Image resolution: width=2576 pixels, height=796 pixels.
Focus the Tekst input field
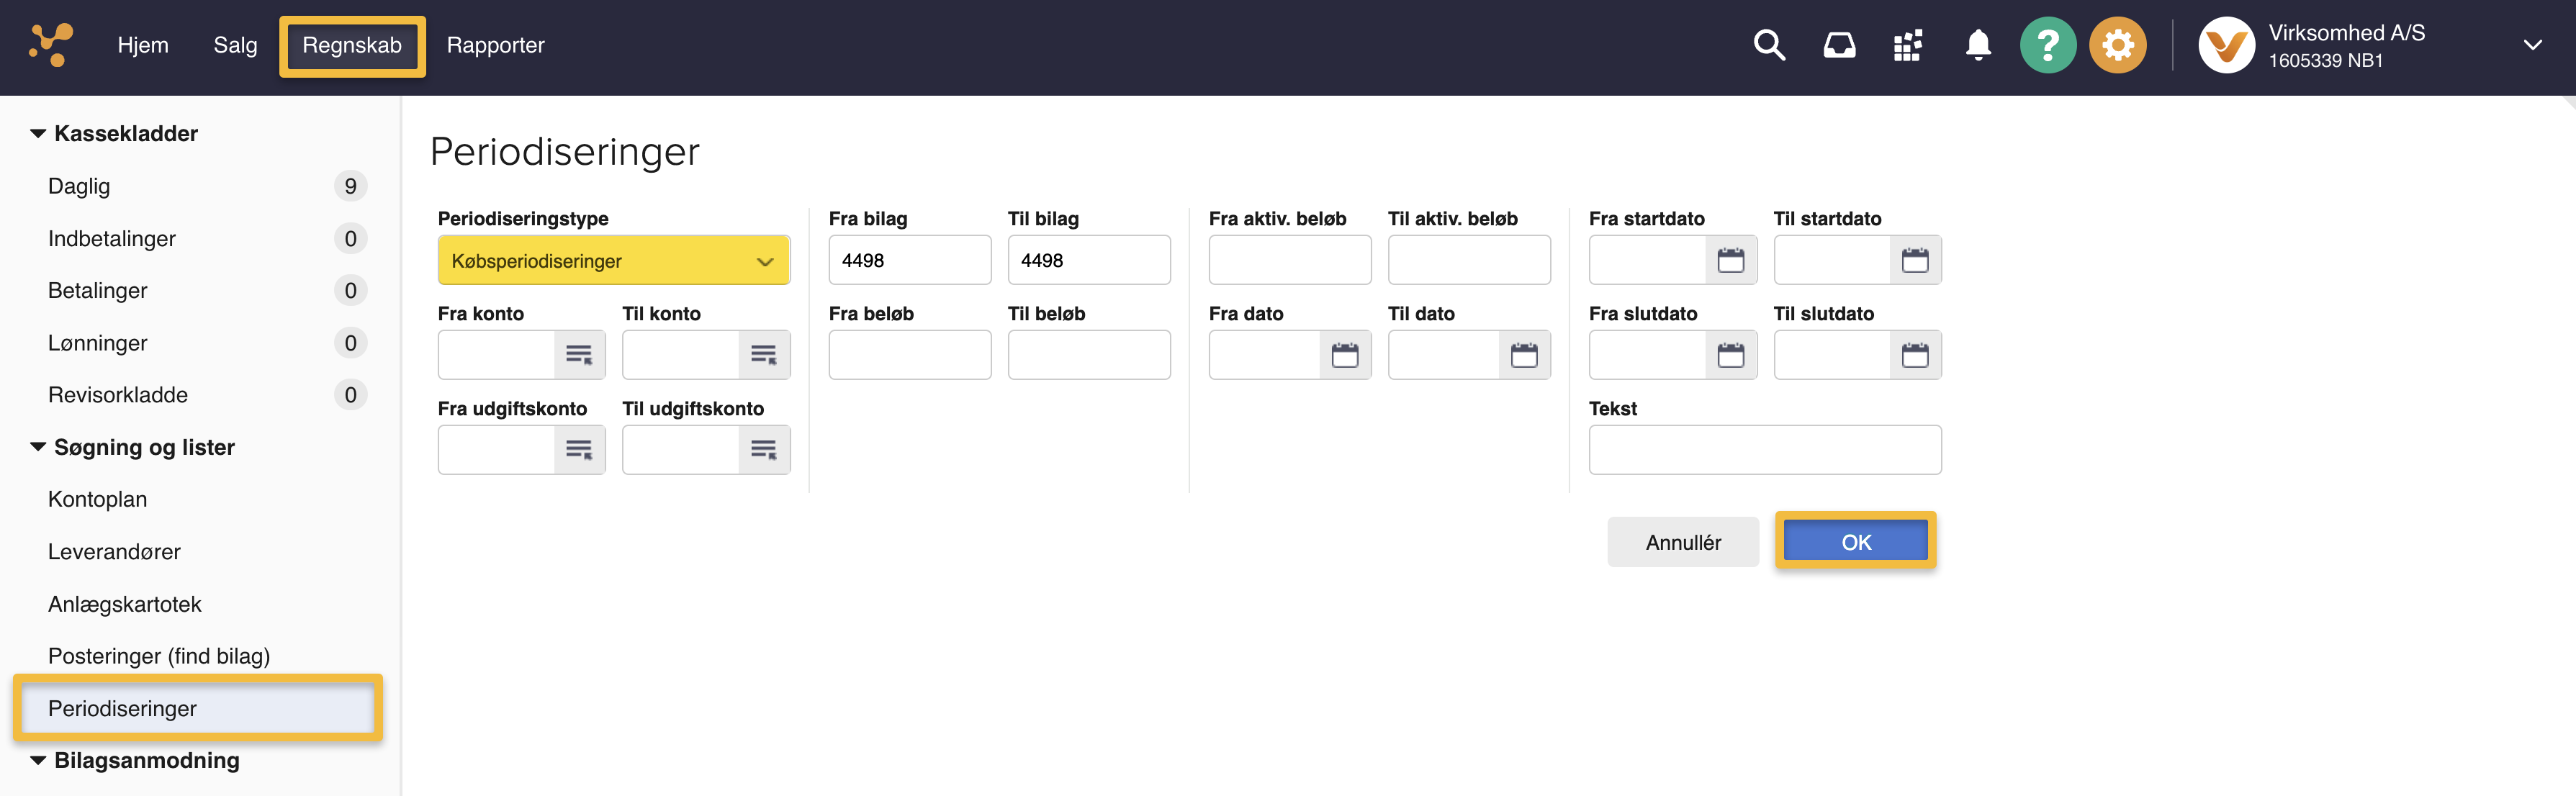point(1764,450)
